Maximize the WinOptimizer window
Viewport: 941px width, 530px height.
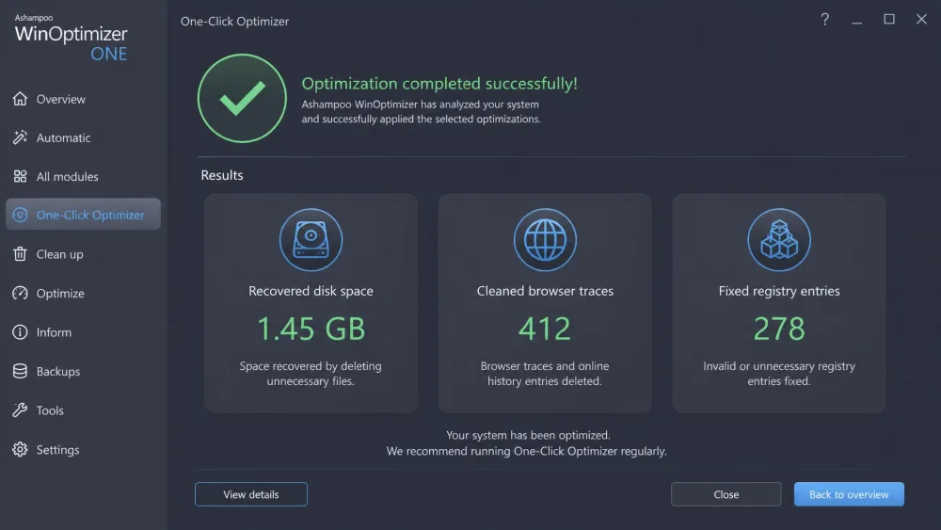click(889, 19)
